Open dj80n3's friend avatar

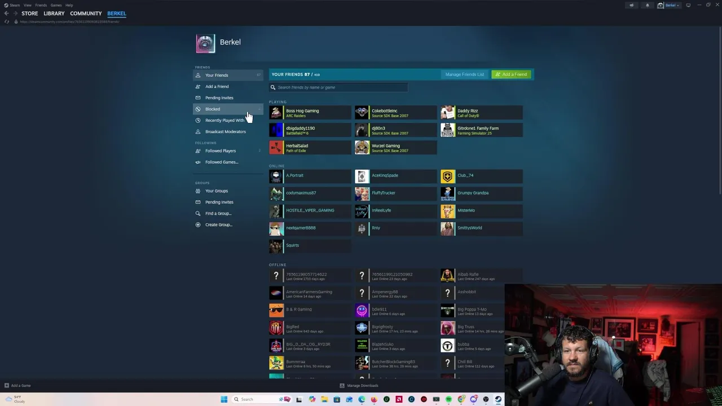pos(362,130)
